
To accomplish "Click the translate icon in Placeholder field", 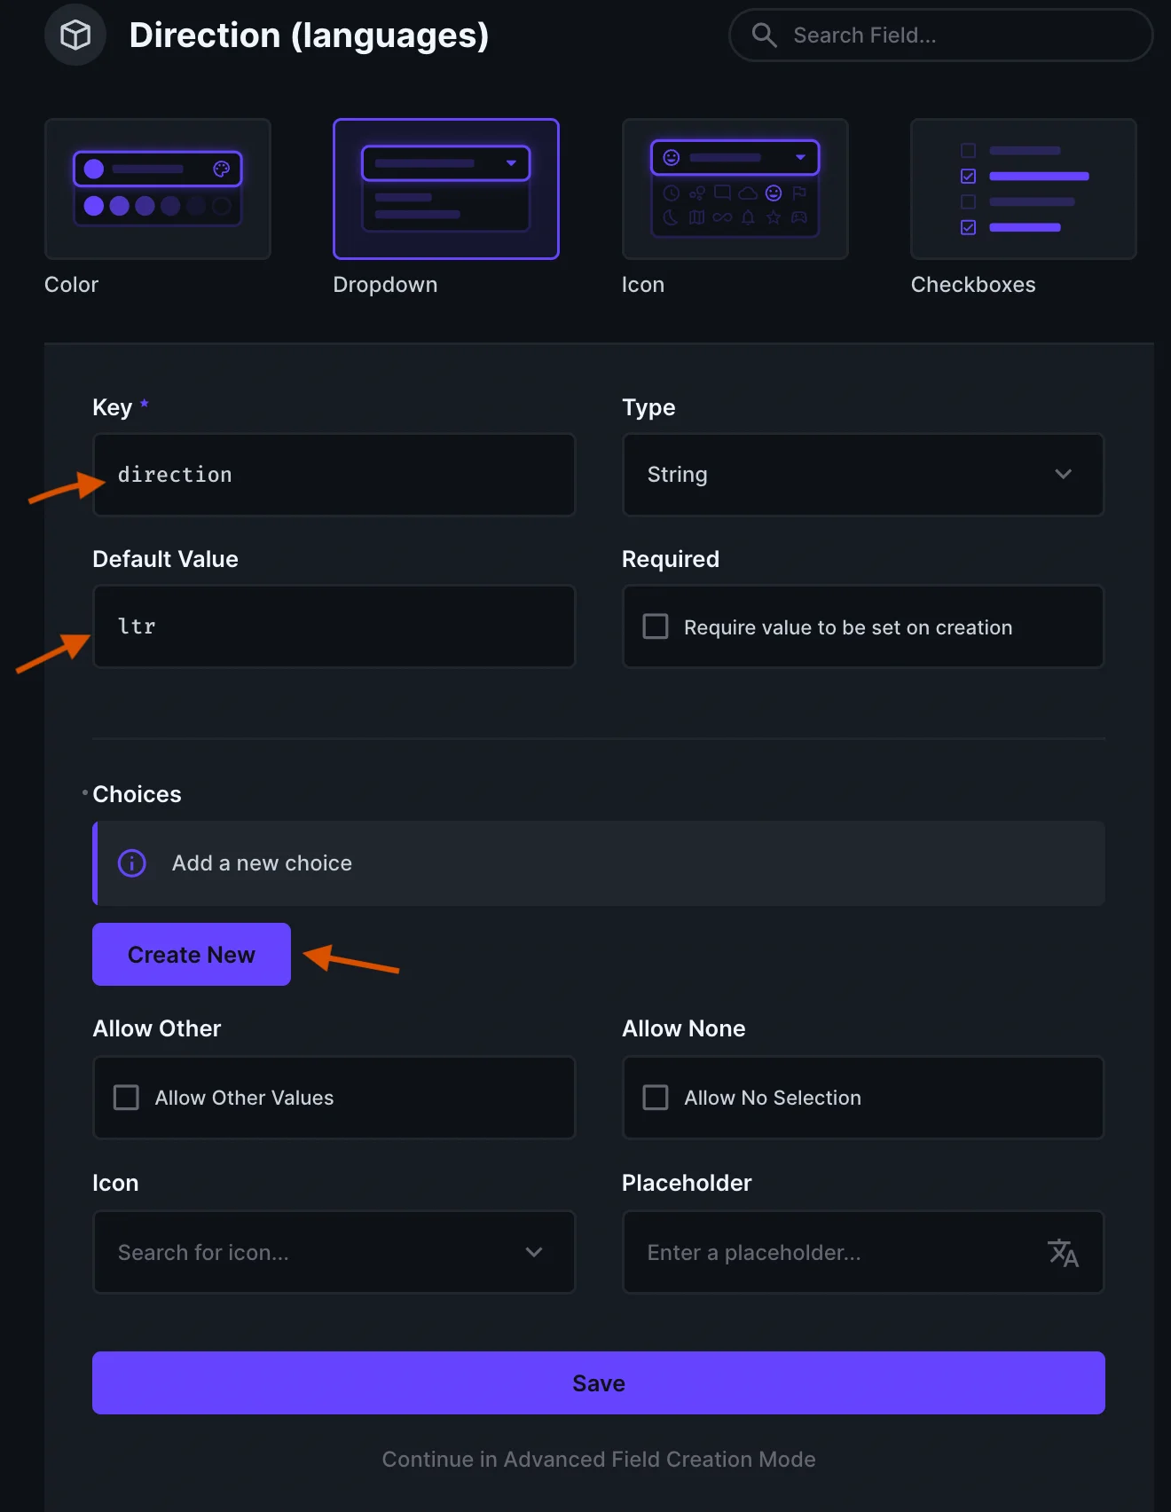I will click(x=1062, y=1253).
